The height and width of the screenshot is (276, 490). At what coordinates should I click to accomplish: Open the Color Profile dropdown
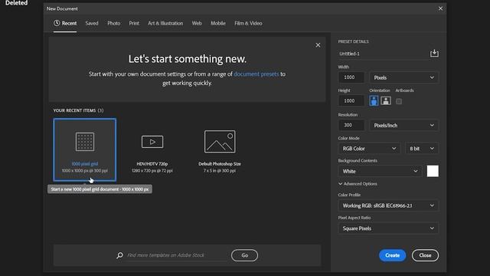click(388, 205)
